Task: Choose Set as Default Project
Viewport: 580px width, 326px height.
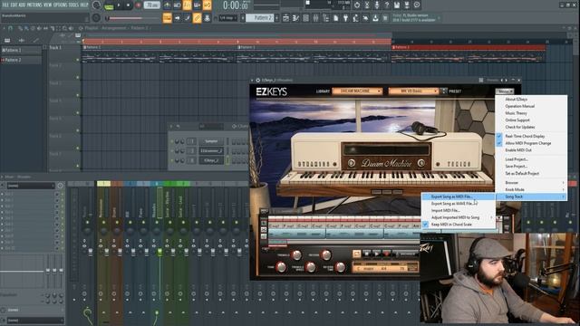Action: pos(522,173)
